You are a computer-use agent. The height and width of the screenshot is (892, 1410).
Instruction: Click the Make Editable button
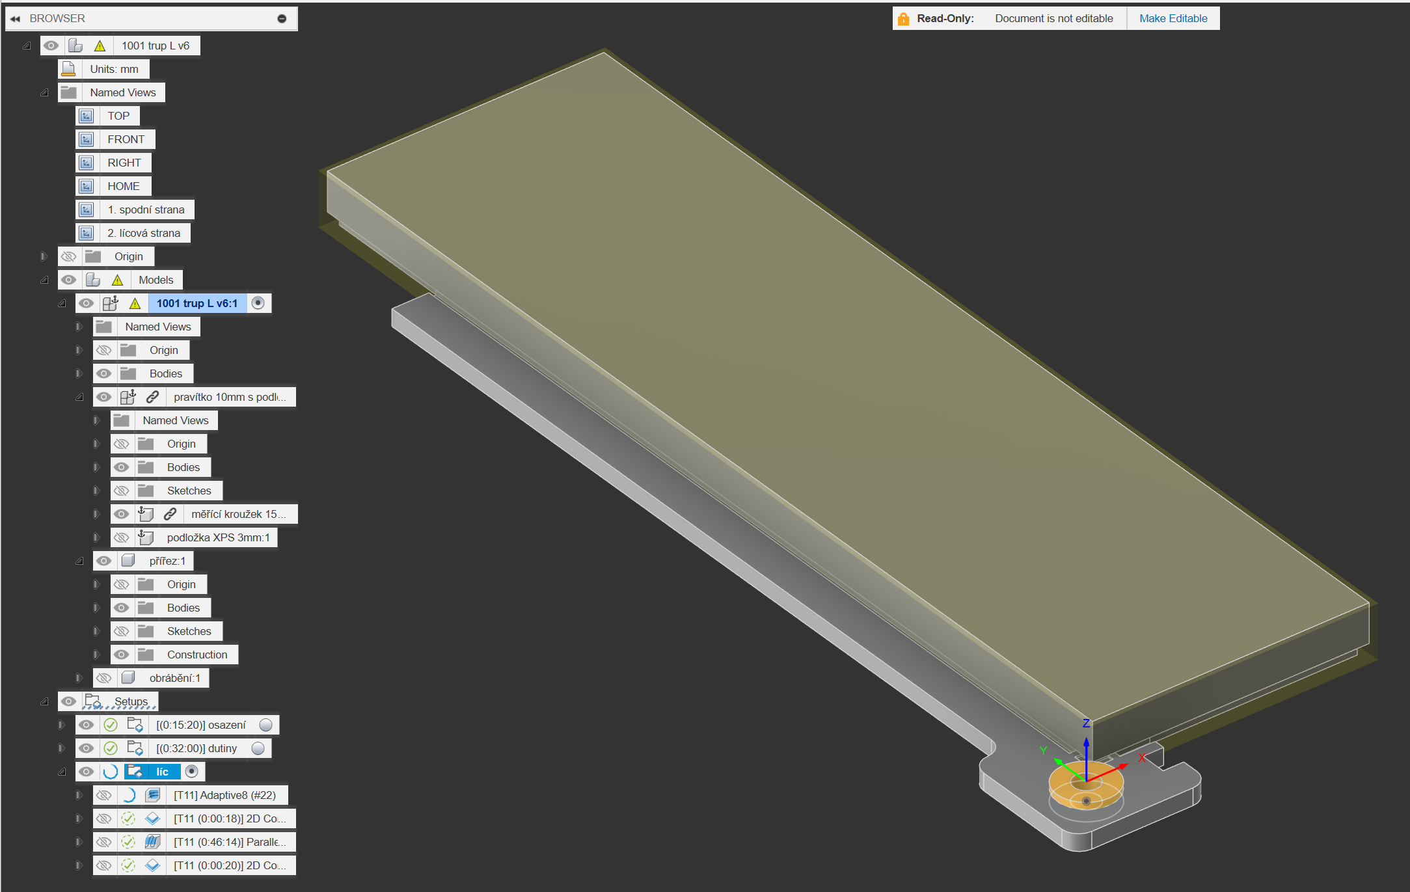(x=1173, y=19)
